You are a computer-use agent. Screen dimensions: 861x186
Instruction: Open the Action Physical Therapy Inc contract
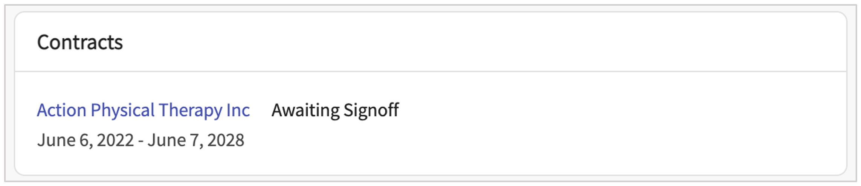point(143,110)
